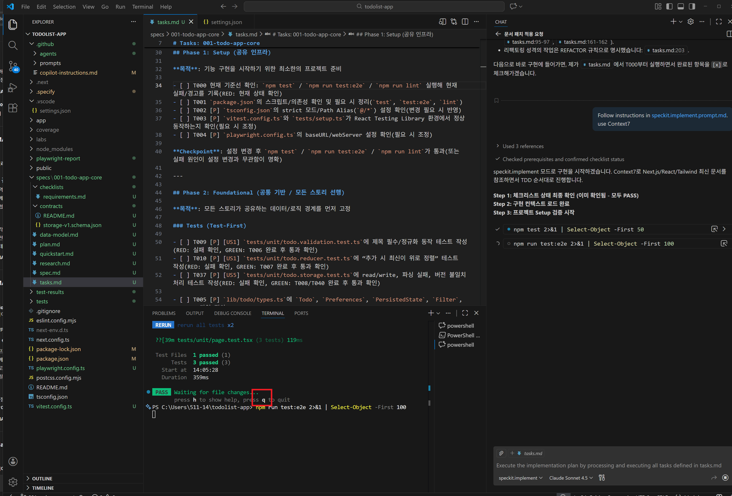Toggle the secondary side bar layout button

692,7
